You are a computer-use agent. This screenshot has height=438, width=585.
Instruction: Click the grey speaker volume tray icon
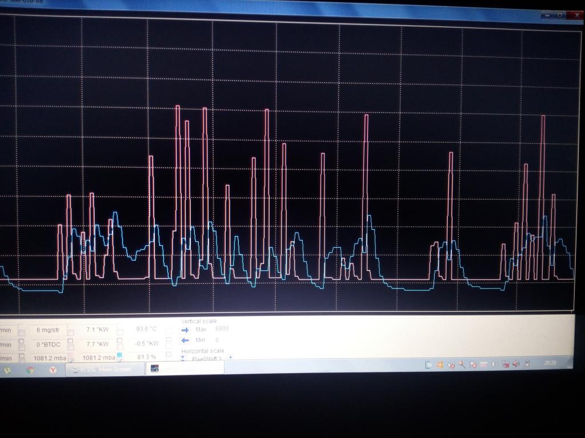494,364
